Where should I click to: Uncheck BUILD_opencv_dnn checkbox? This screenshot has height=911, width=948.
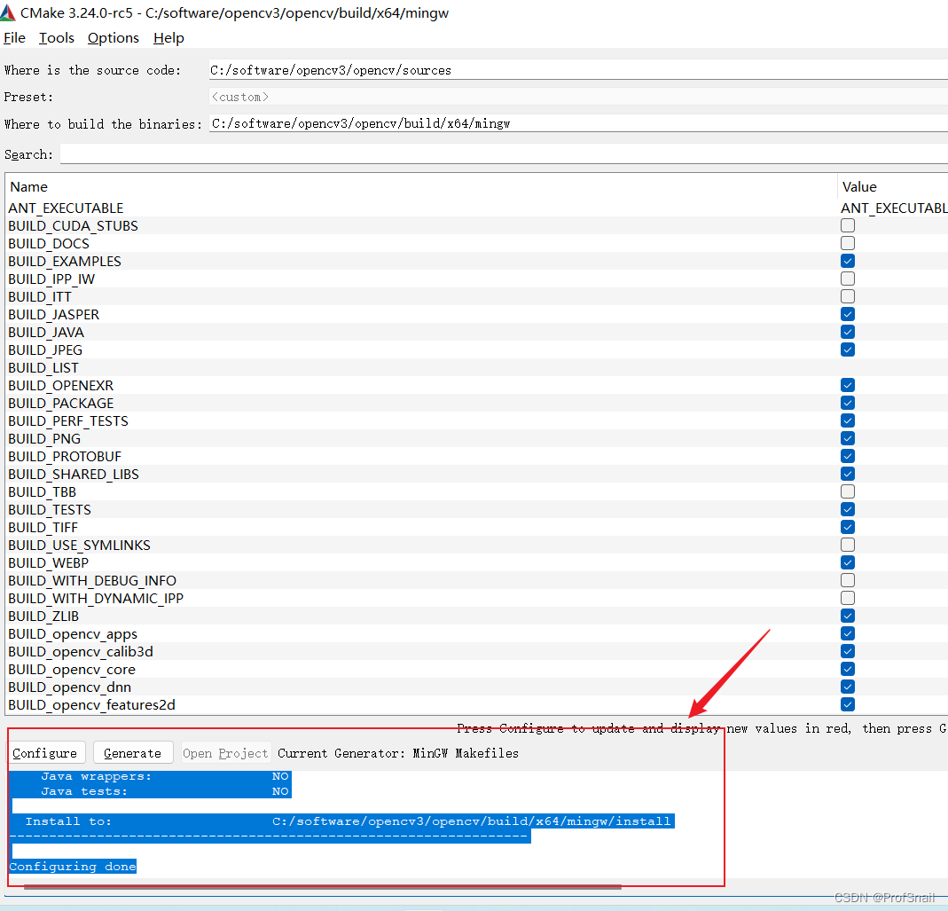[848, 687]
